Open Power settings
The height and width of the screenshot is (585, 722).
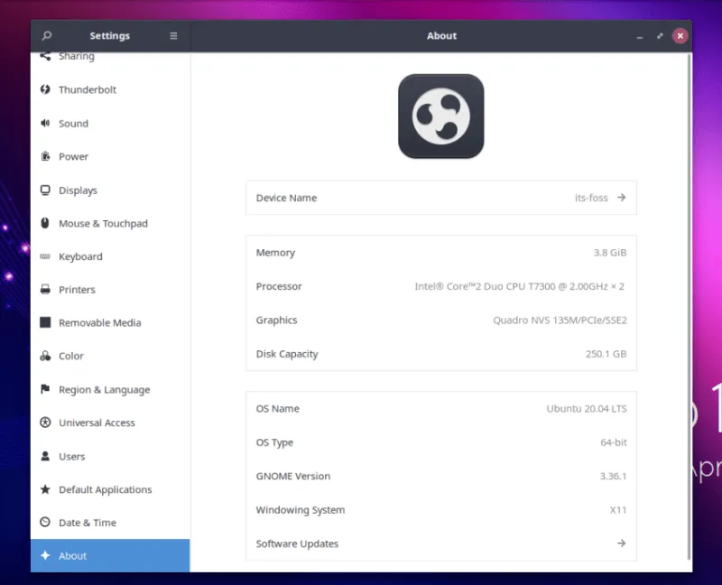110,156
